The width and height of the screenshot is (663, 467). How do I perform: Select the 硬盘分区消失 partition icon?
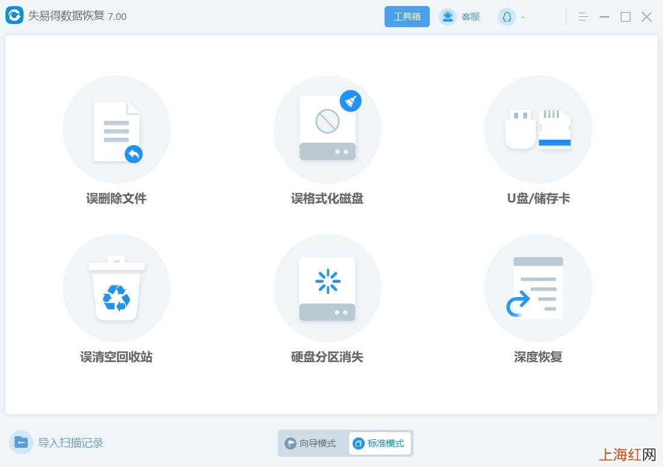(x=327, y=288)
